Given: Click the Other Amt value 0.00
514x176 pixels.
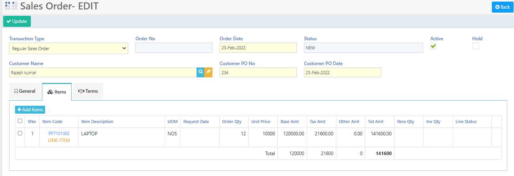Looking at the screenshot, I should click(x=358, y=134).
